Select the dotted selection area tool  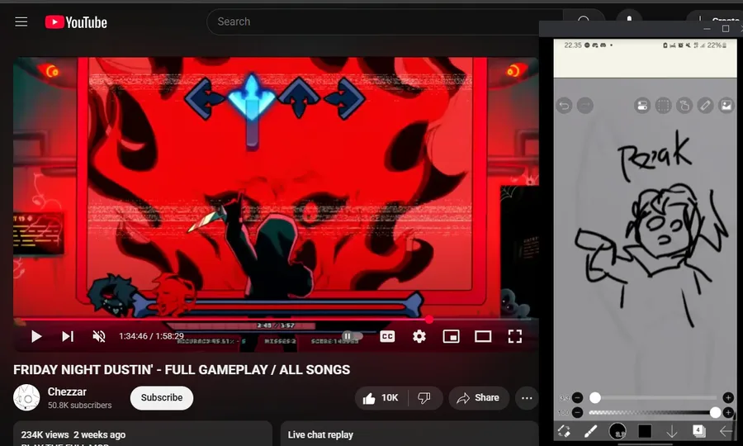point(664,105)
